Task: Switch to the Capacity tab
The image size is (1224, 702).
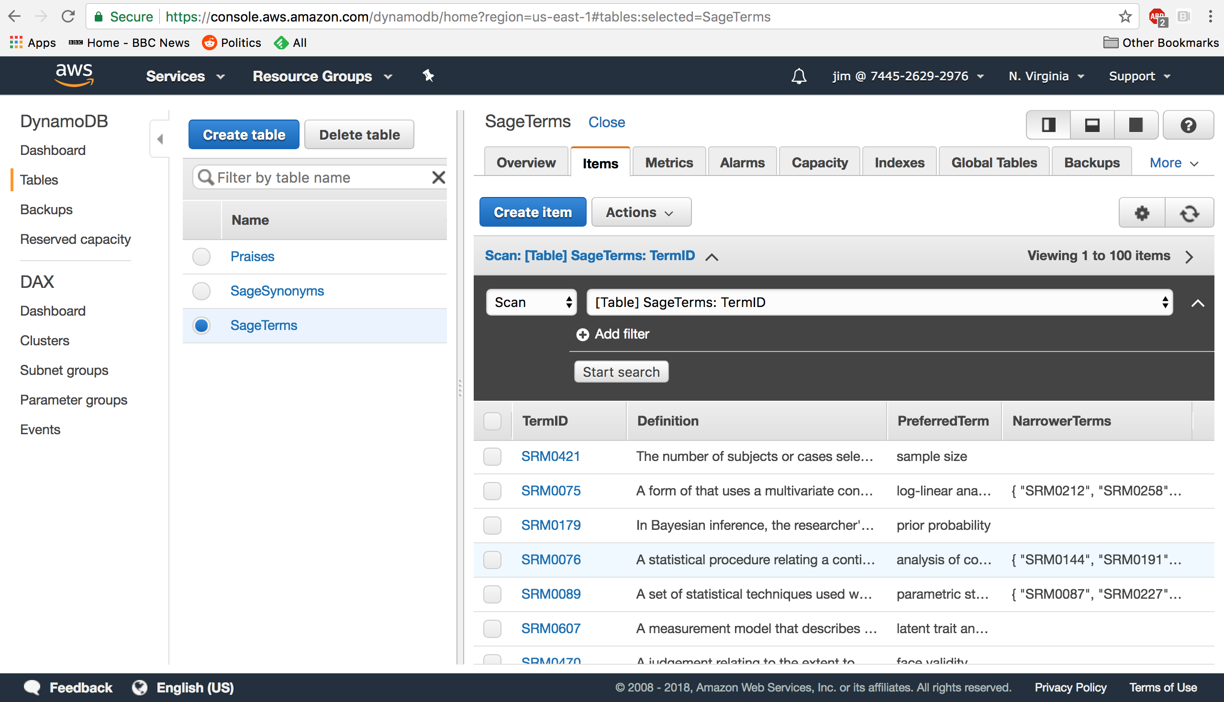Action: tap(819, 163)
